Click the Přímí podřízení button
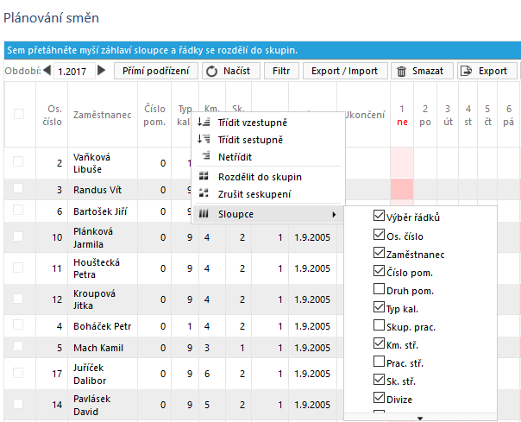 (x=156, y=71)
